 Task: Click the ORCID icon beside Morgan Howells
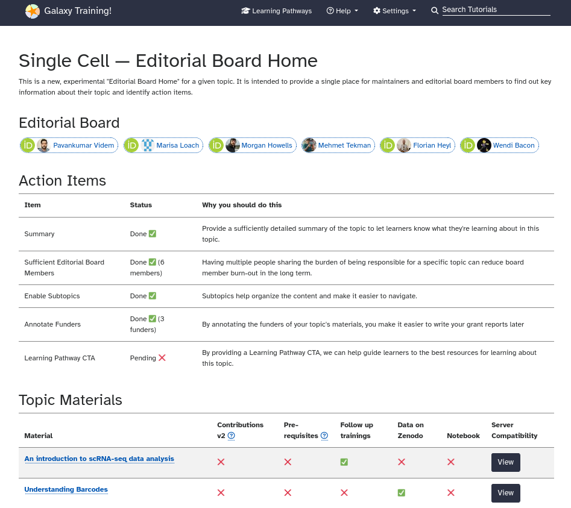pos(216,146)
